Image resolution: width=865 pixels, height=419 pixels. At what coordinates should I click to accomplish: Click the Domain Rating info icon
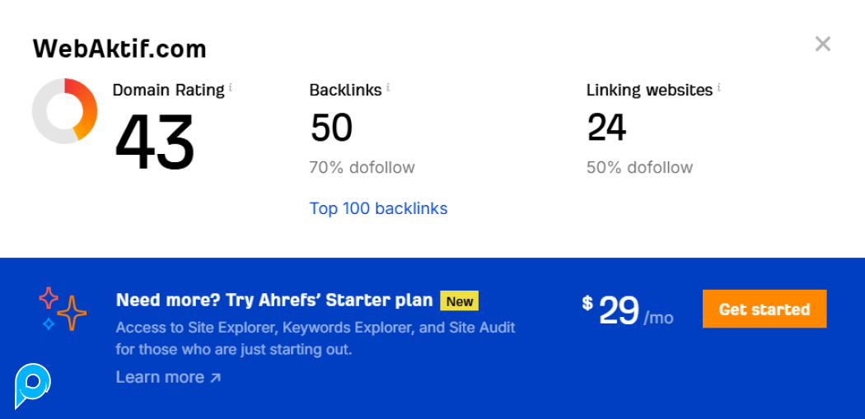tap(231, 87)
